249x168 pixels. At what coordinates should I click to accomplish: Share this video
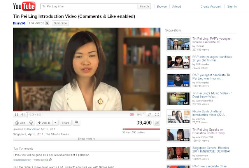tap(65, 123)
